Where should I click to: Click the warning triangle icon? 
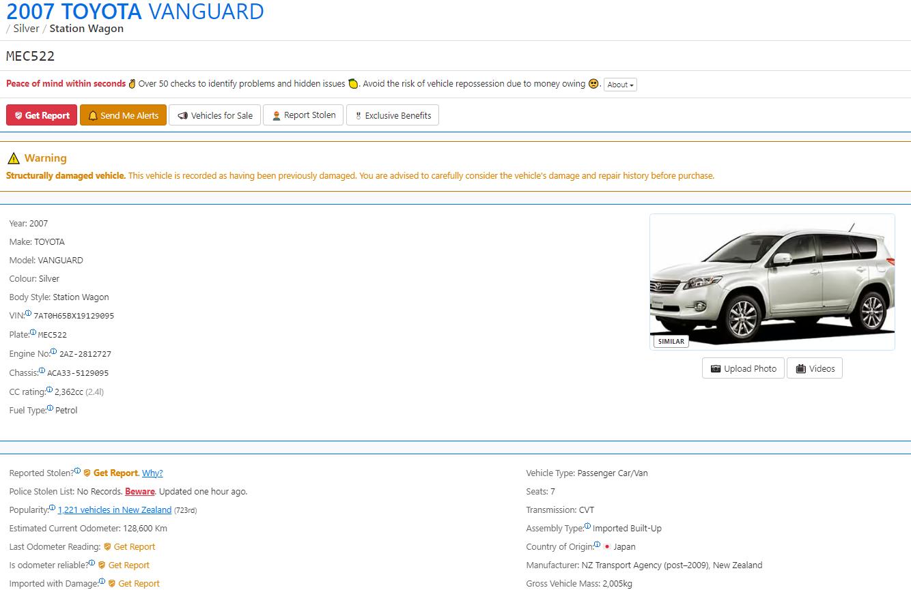(x=14, y=158)
